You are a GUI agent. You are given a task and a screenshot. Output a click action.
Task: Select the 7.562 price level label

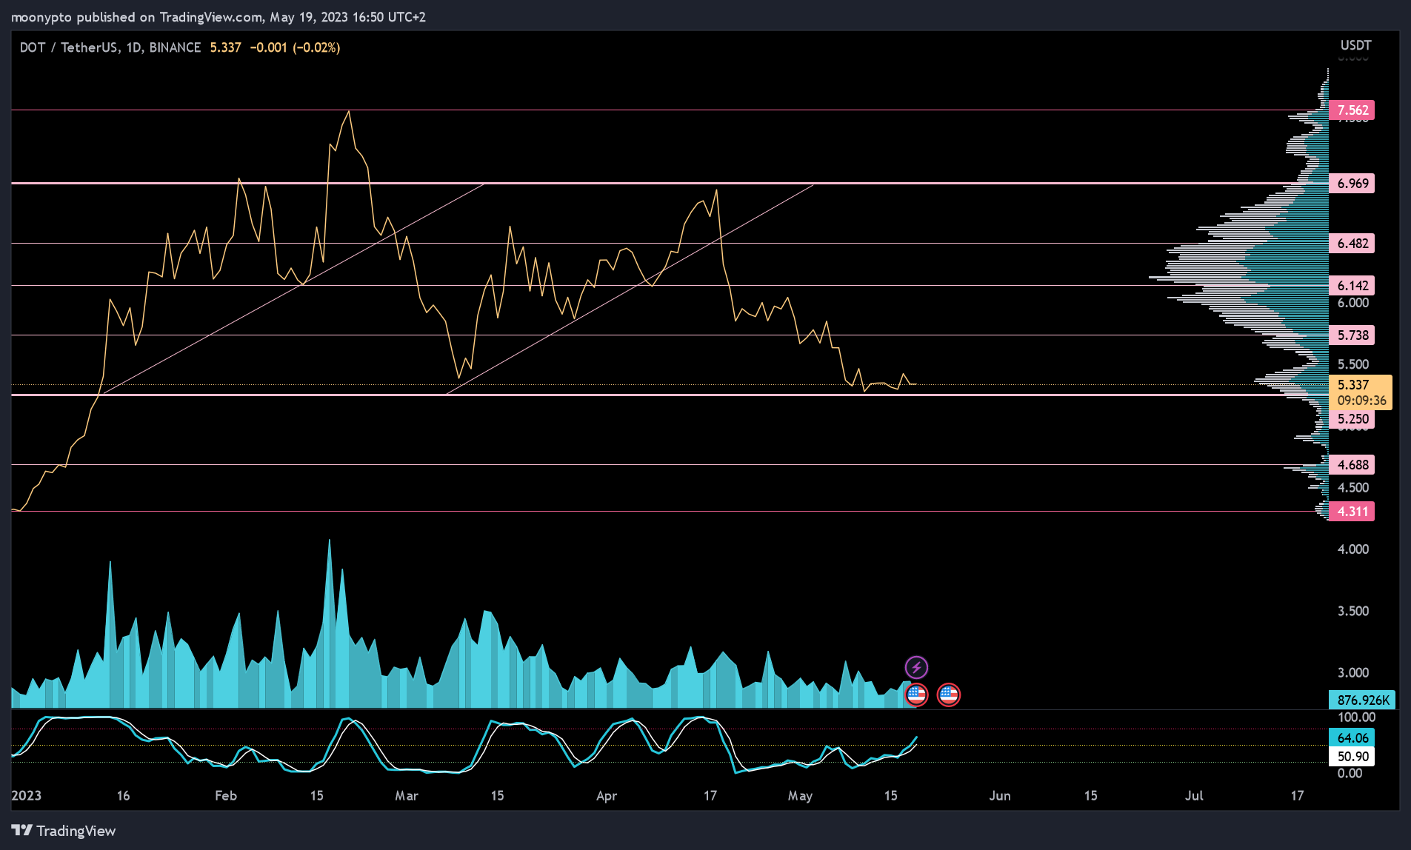coord(1352,110)
